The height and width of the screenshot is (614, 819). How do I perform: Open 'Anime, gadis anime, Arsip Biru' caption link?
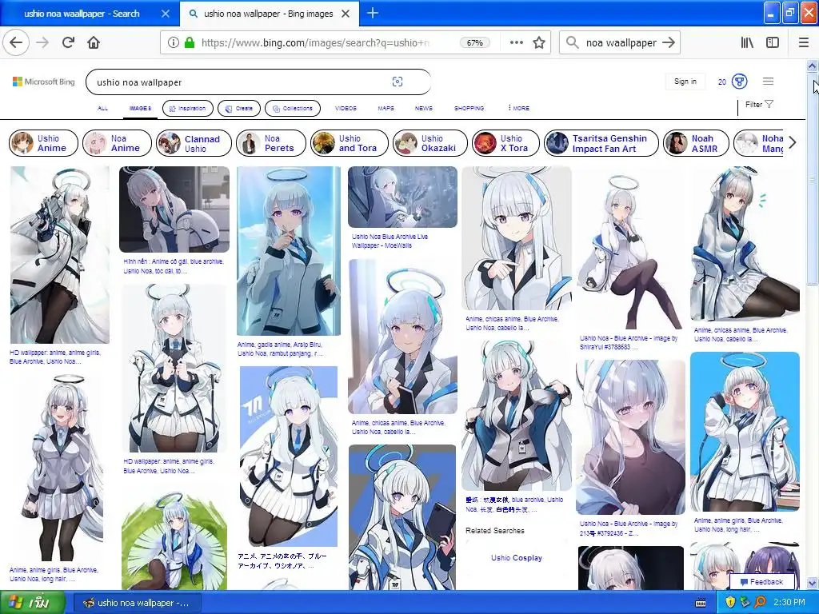280,349
